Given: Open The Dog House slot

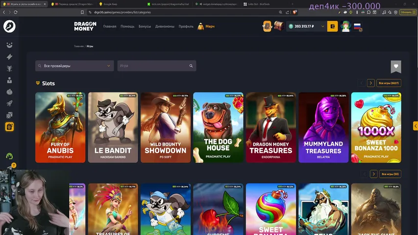Looking at the screenshot, I should coord(218,127).
